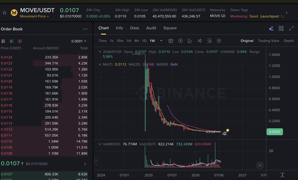The width and height of the screenshot is (298, 180).
Task: Collapse the Vol(MOVE) legend chevron
Action: click(x=100, y=144)
